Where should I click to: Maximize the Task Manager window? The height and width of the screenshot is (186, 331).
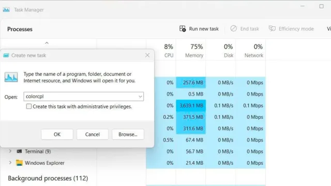[321, 6]
